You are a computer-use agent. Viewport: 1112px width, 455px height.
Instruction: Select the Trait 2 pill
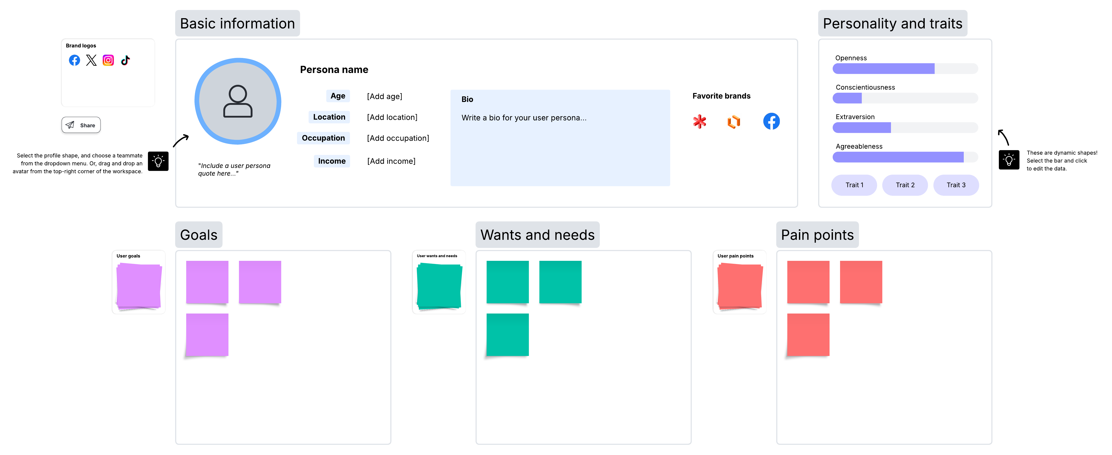tap(905, 185)
